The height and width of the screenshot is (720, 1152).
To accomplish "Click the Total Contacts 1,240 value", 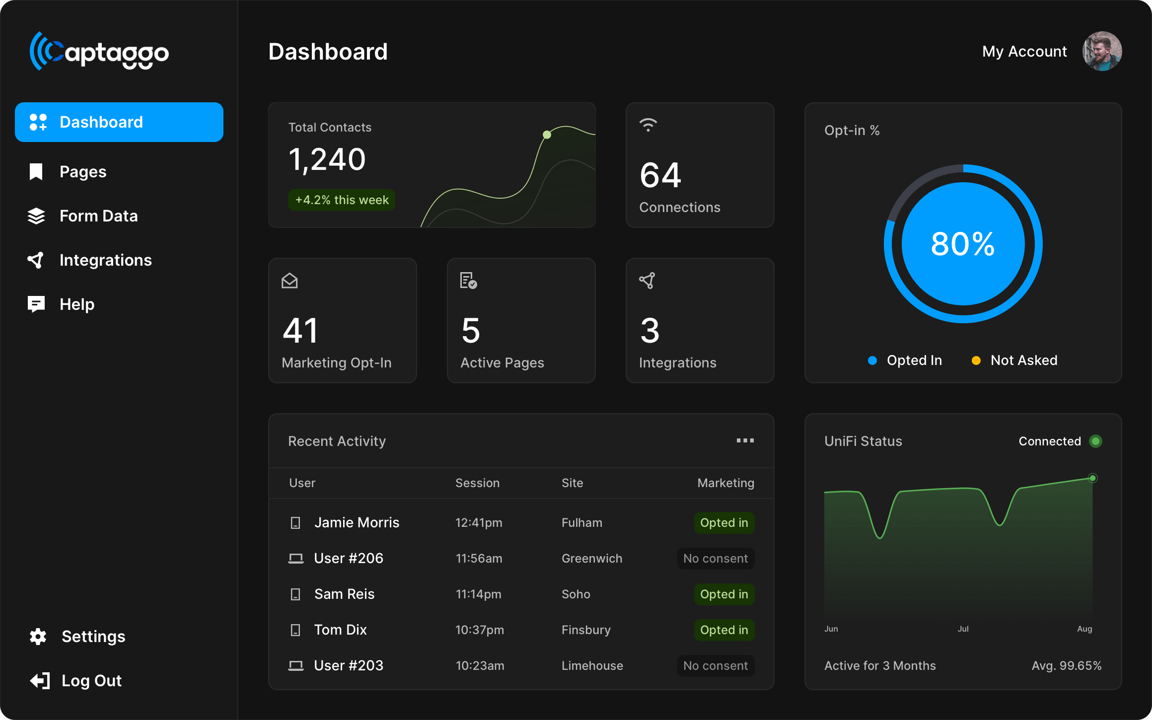I will [x=327, y=159].
